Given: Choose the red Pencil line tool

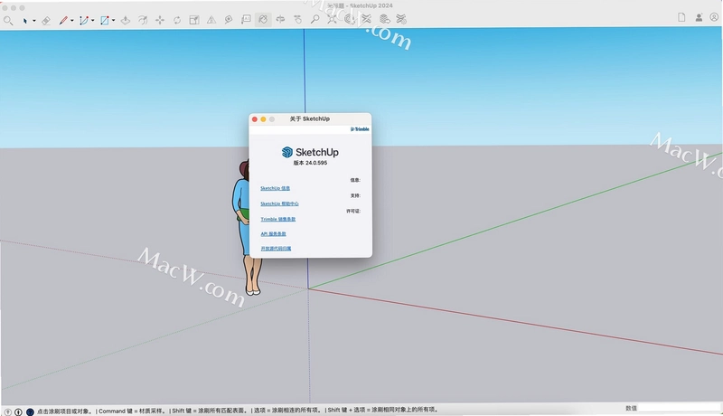Looking at the screenshot, I should click(63, 20).
